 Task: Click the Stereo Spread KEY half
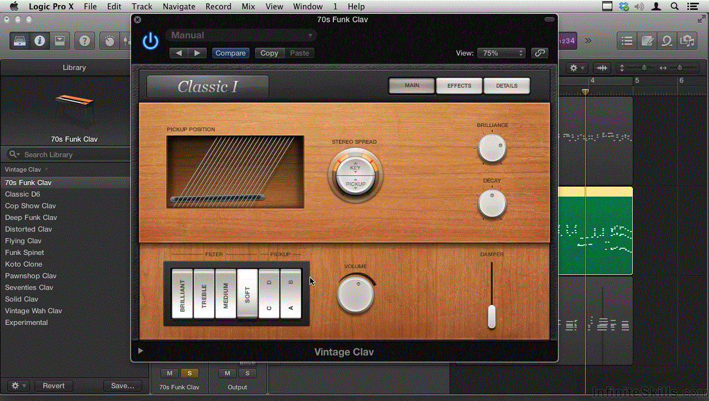click(x=355, y=166)
